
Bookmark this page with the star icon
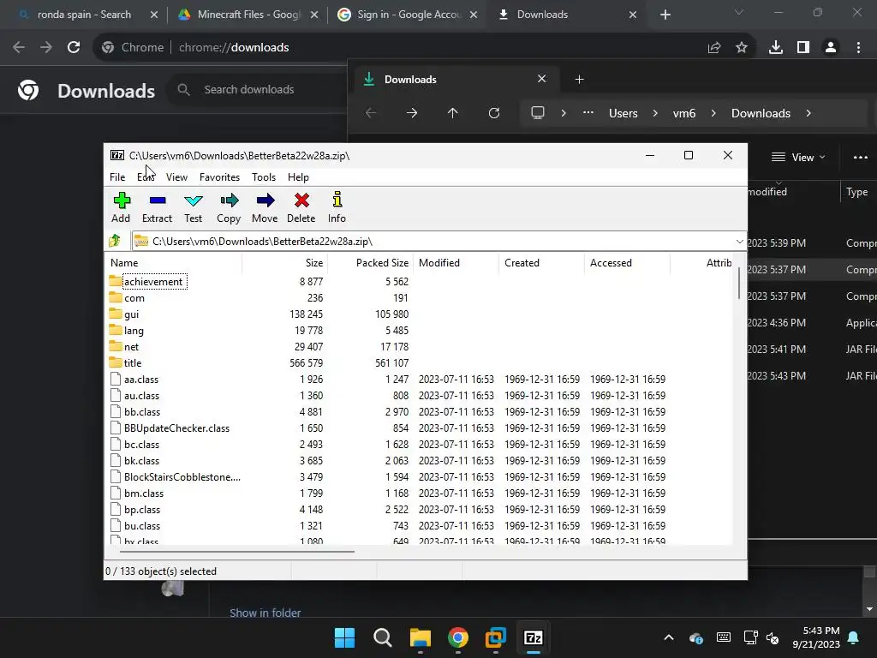coord(742,48)
